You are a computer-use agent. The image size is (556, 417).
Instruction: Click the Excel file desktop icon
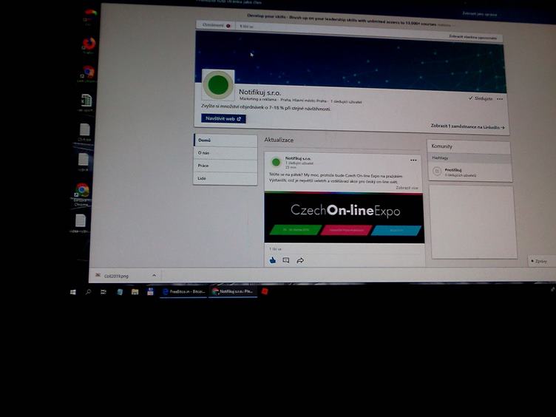click(87, 102)
